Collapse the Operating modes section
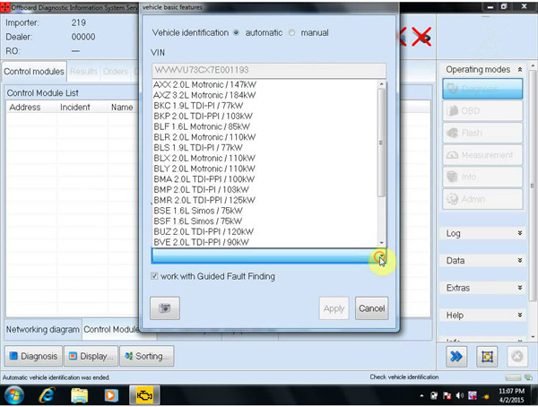This screenshot has width=538, height=407. point(520,70)
